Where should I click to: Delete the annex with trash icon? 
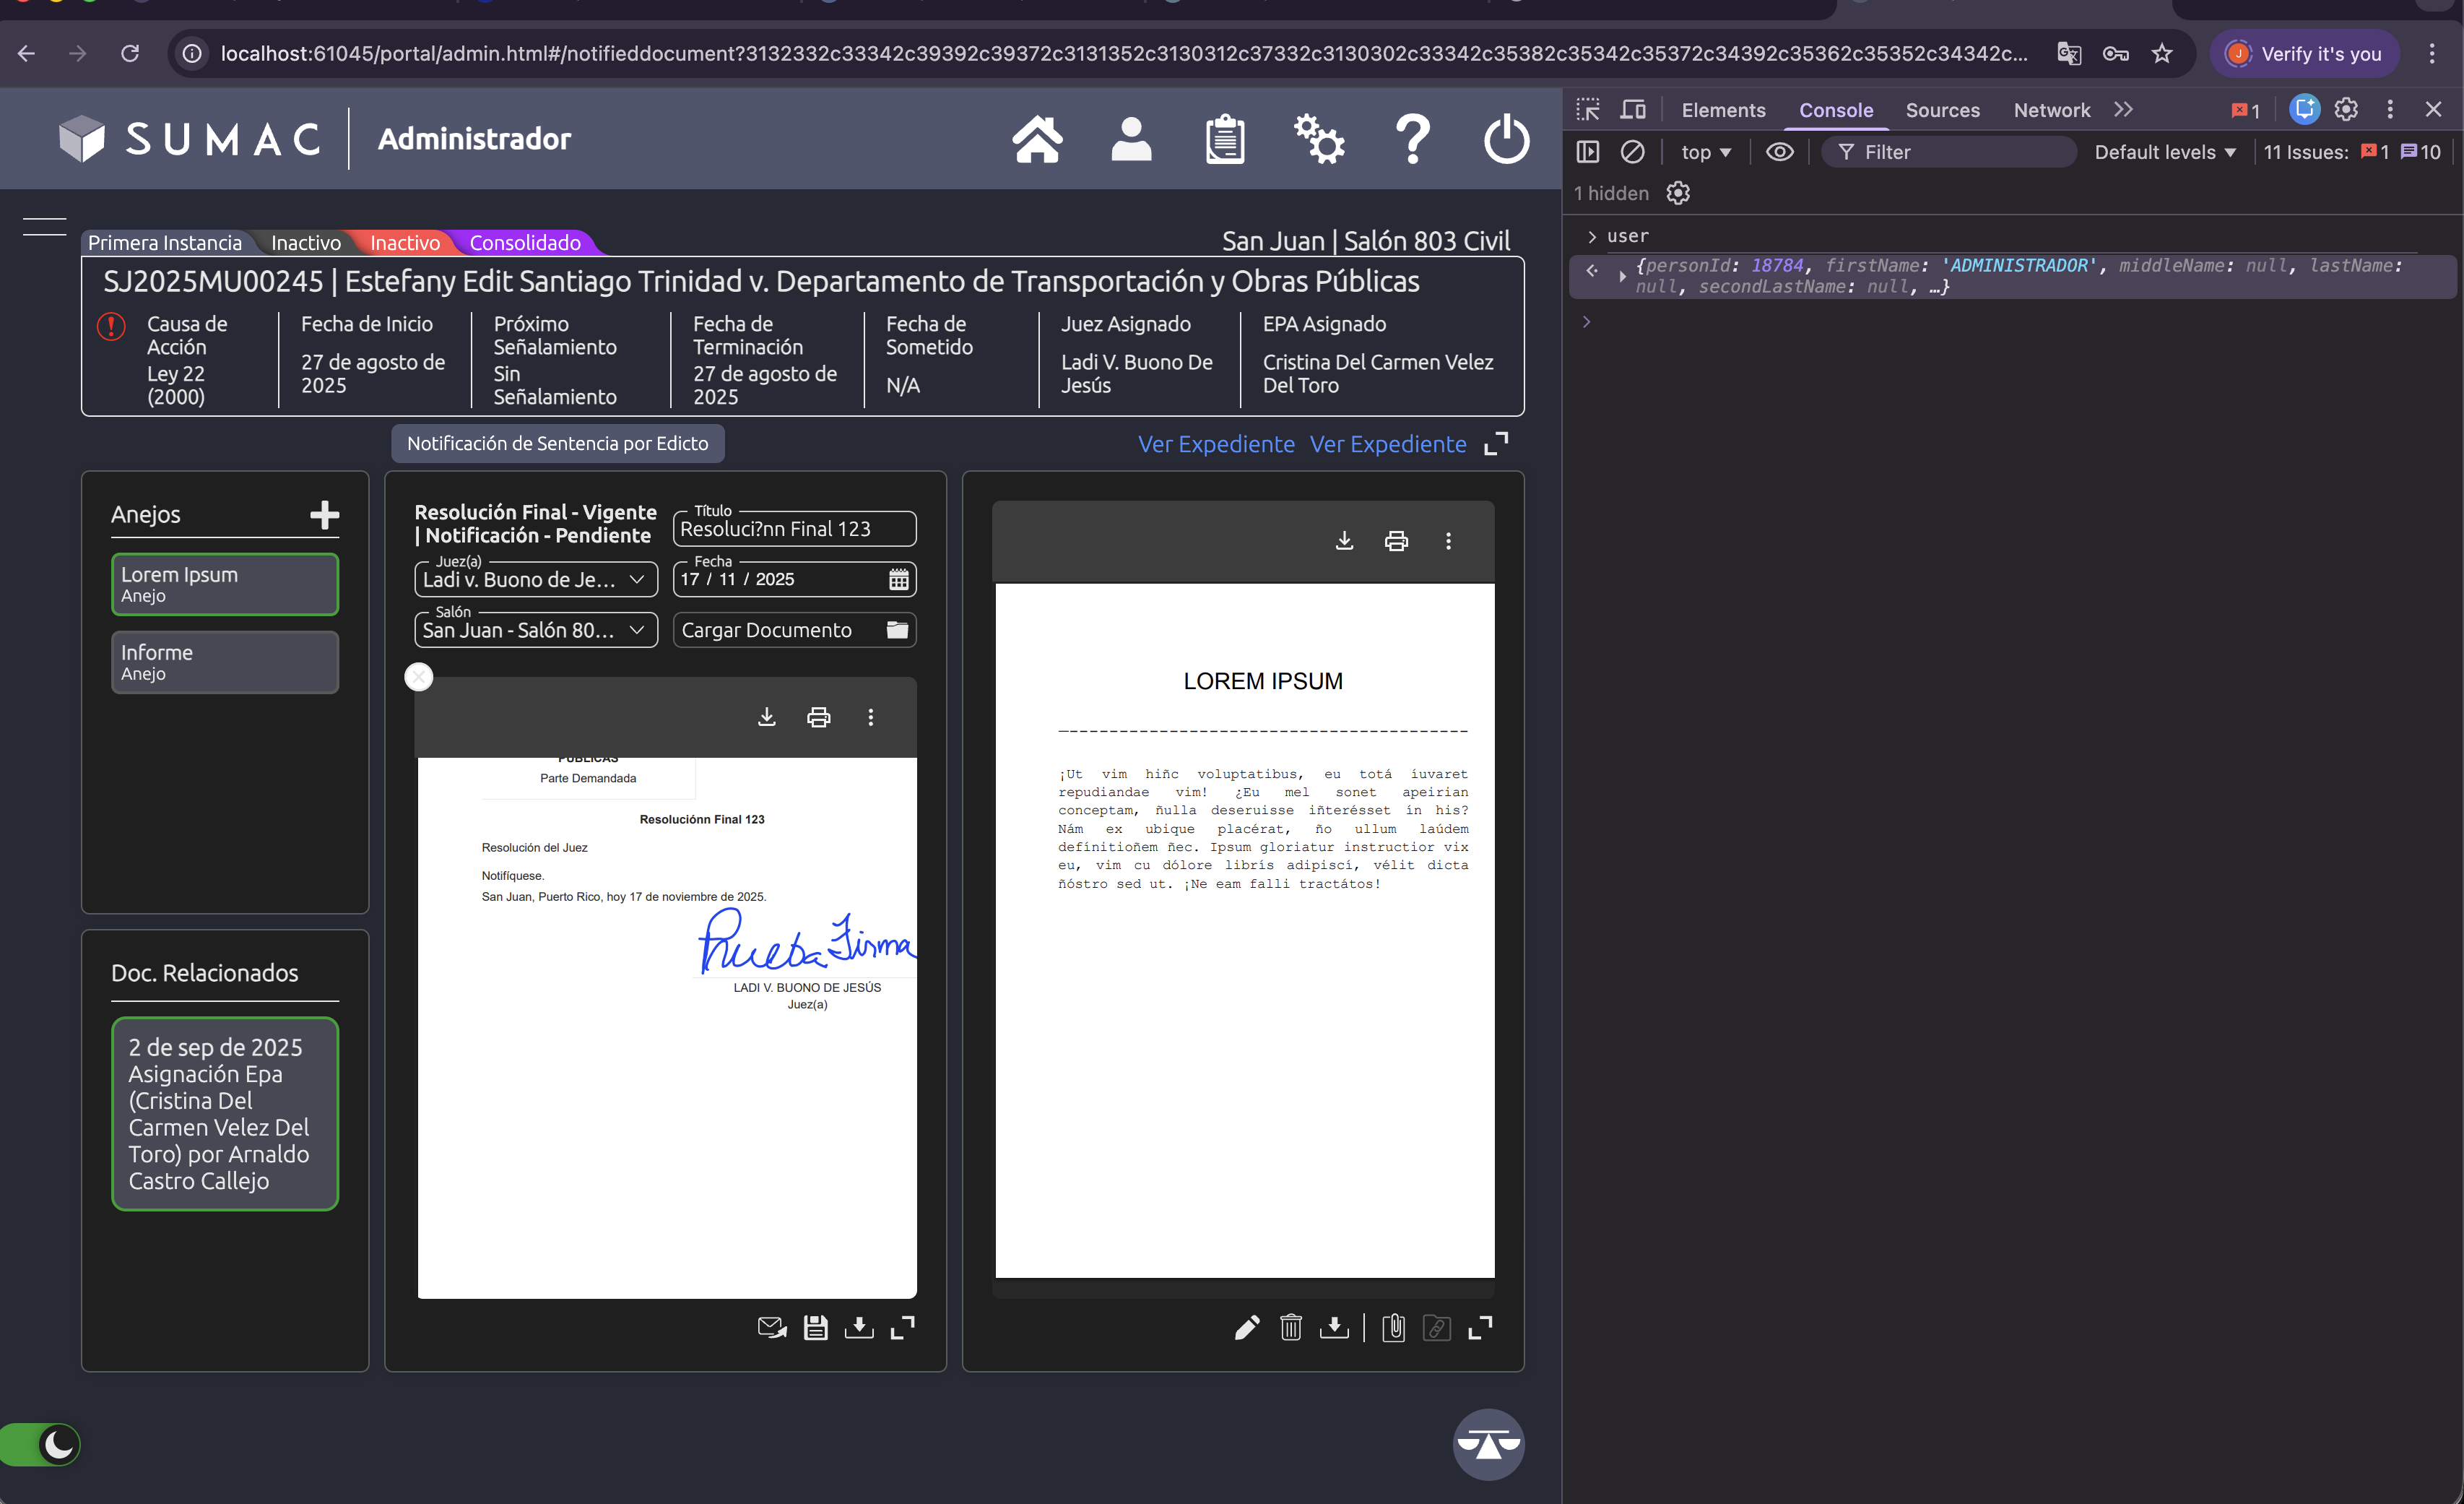(x=1290, y=1327)
